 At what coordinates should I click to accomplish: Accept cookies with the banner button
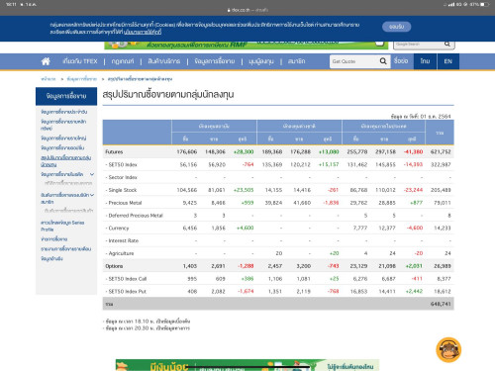396,27
